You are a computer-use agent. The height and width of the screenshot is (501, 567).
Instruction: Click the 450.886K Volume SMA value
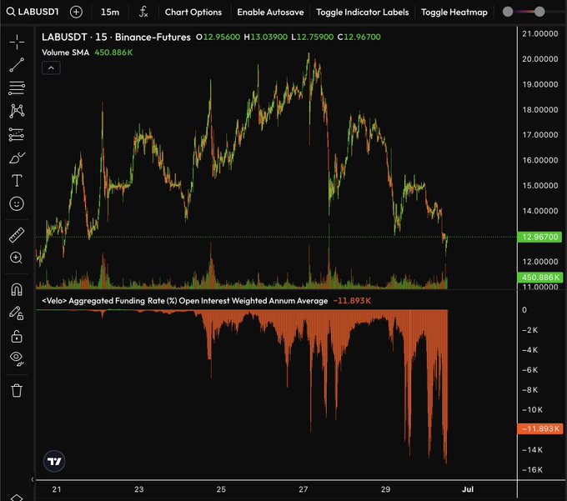pyautogui.click(x=113, y=53)
